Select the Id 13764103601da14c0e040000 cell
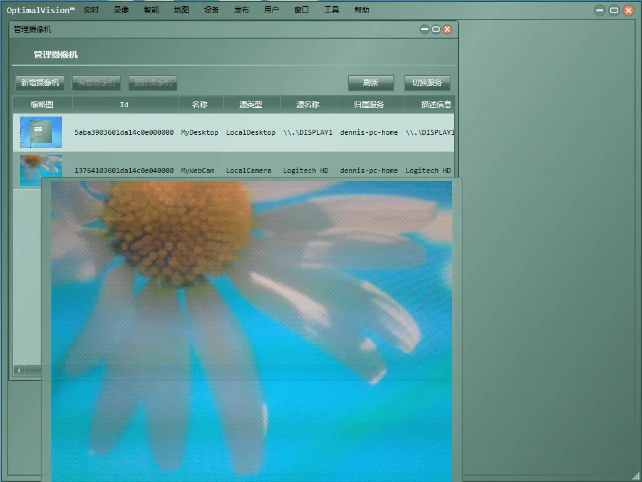 pos(124,170)
